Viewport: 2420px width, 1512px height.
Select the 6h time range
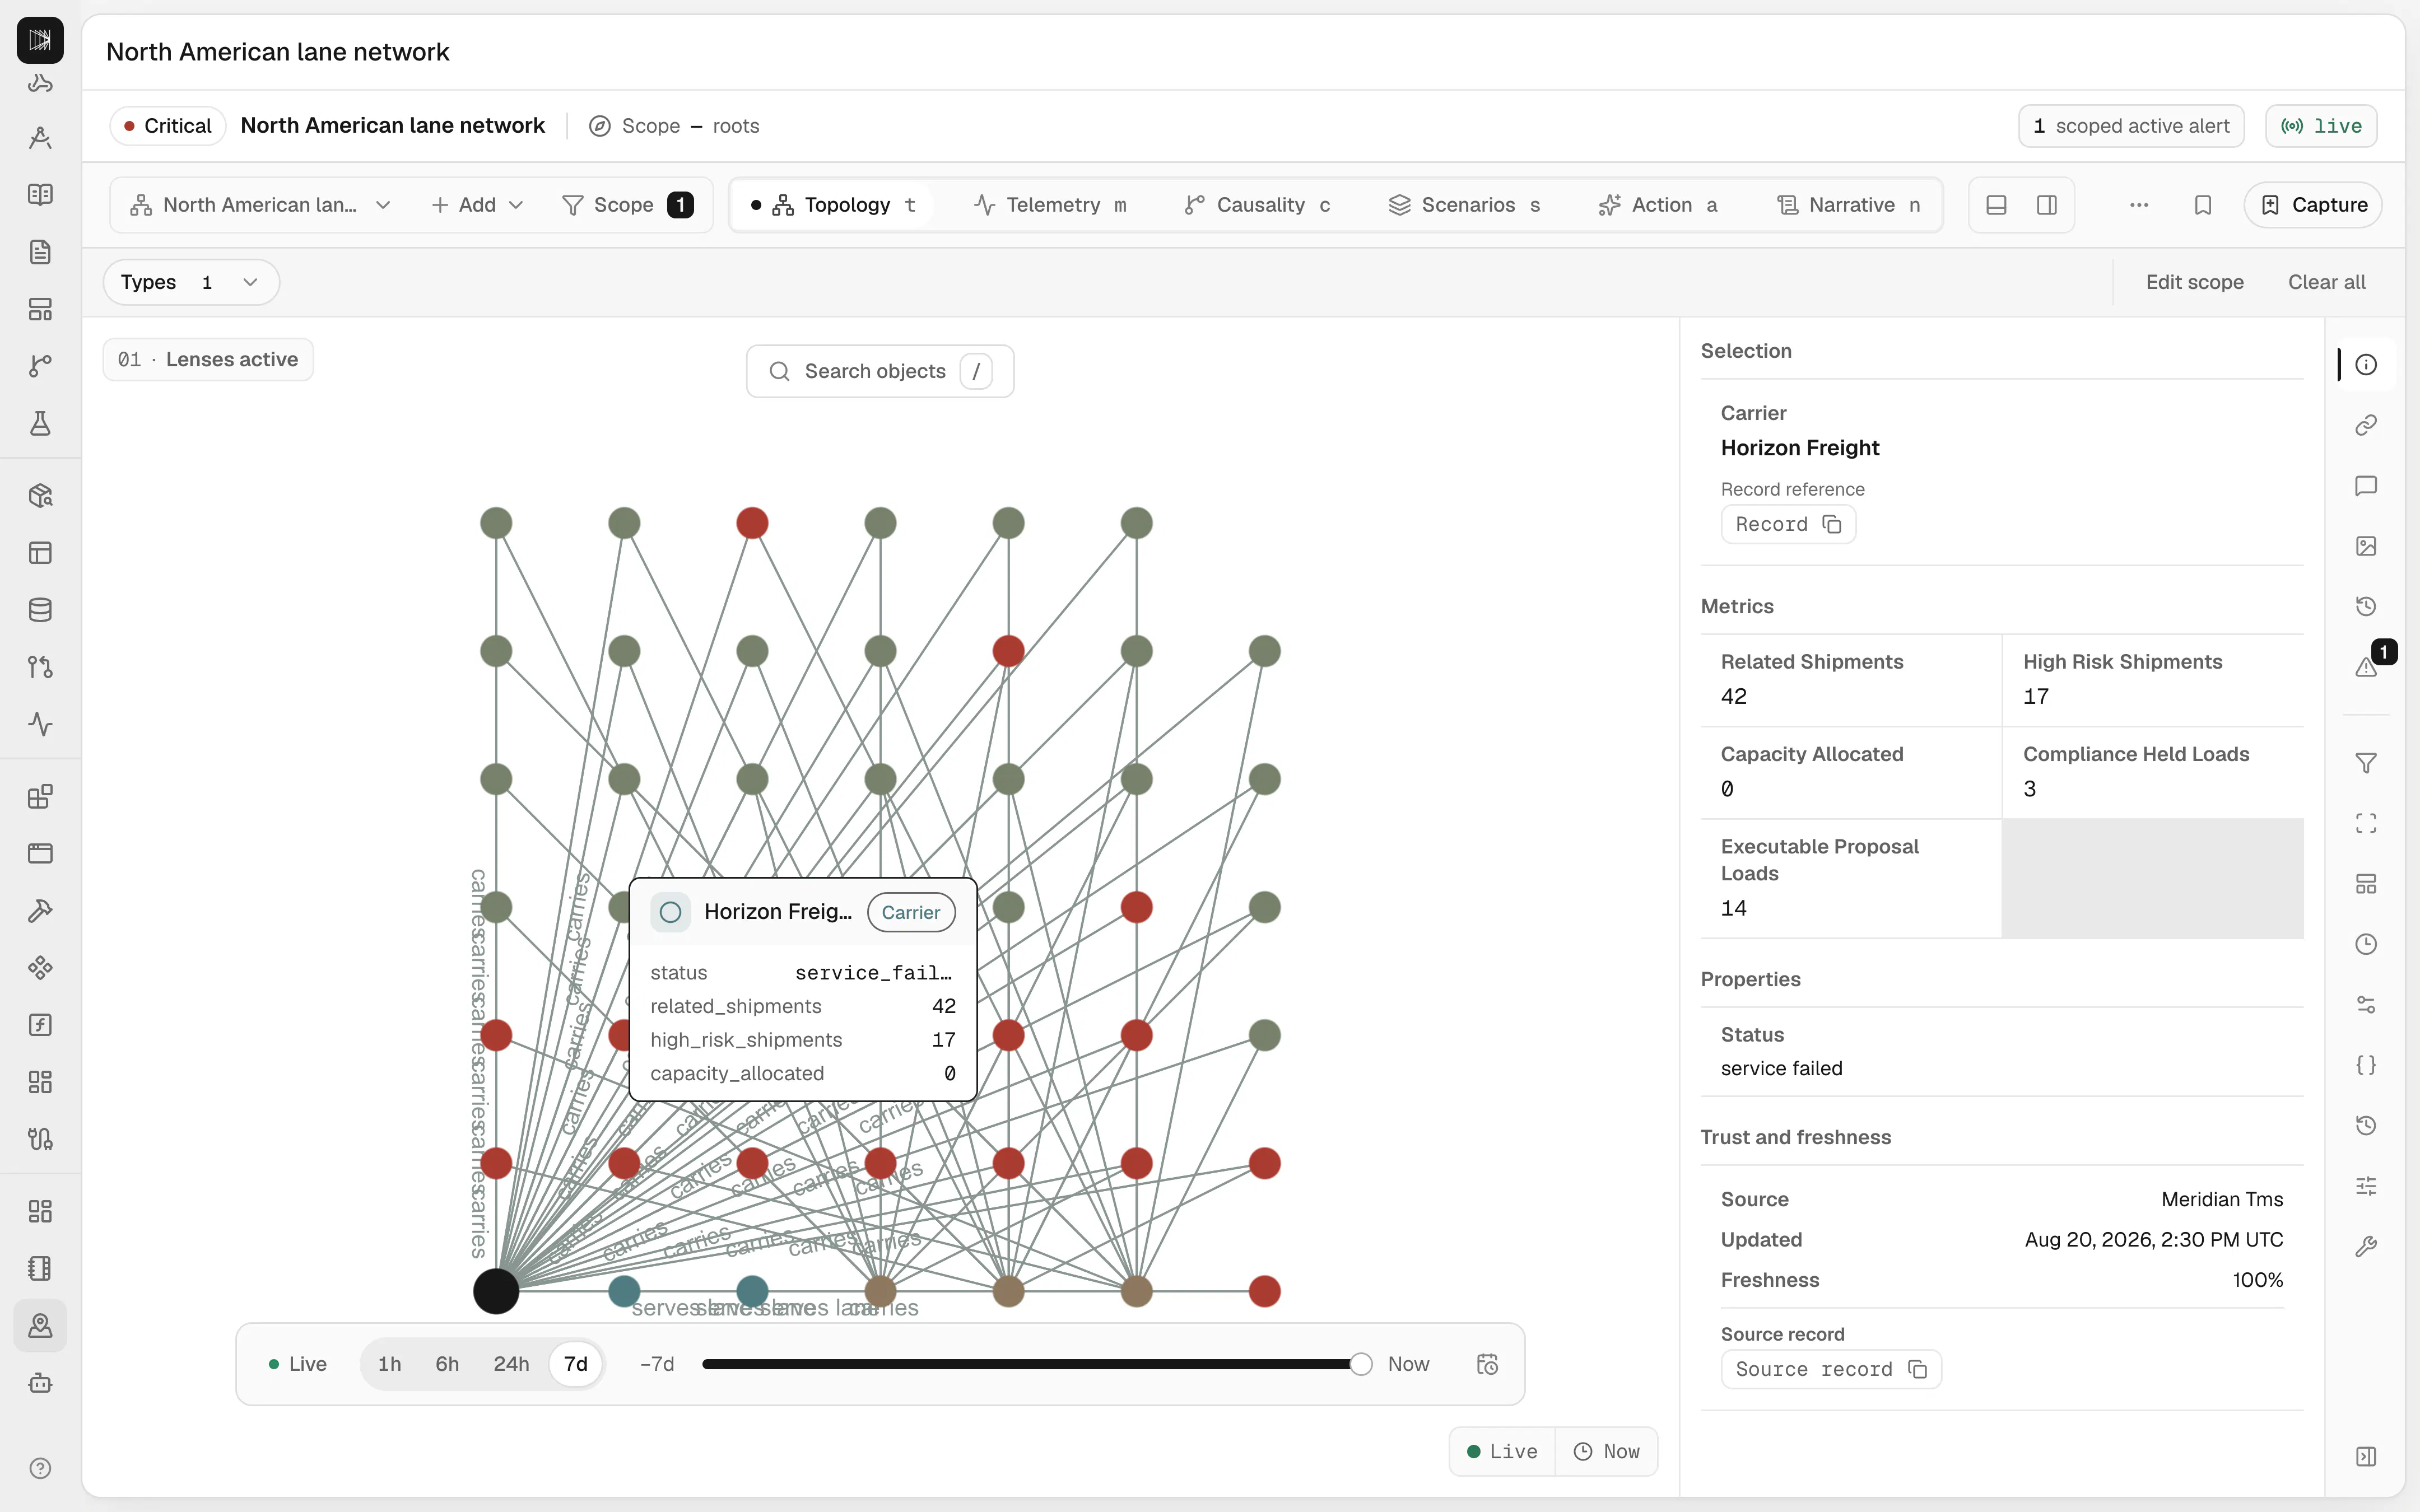click(x=447, y=1364)
